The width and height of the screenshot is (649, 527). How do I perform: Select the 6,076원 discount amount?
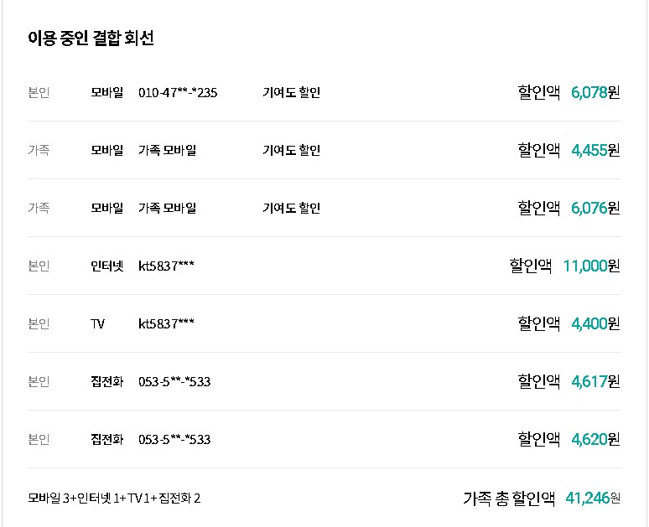594,208
